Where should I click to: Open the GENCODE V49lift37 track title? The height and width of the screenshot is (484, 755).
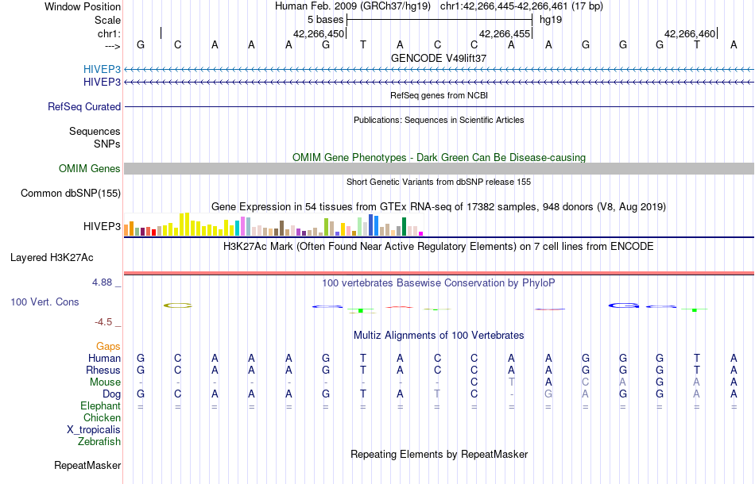point(439,58)
